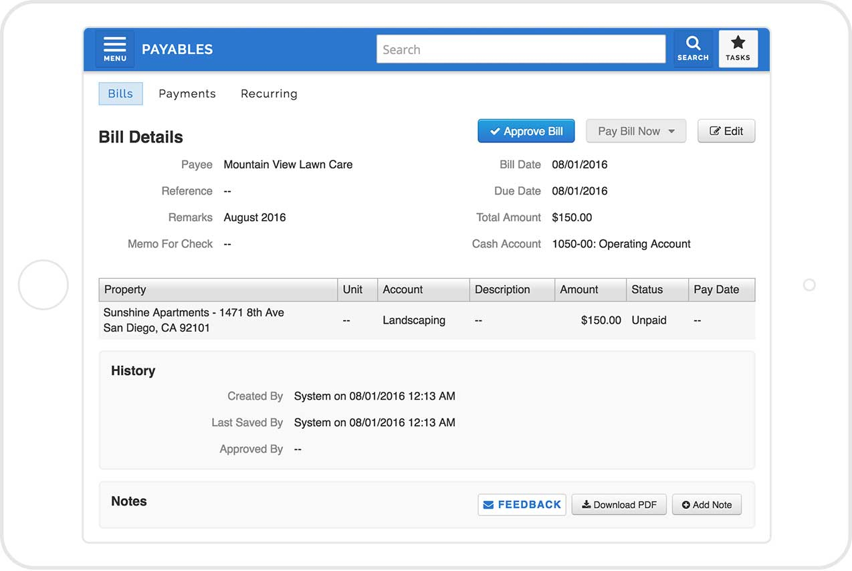
Task: Click the Account column header
Action: (423, 290)
